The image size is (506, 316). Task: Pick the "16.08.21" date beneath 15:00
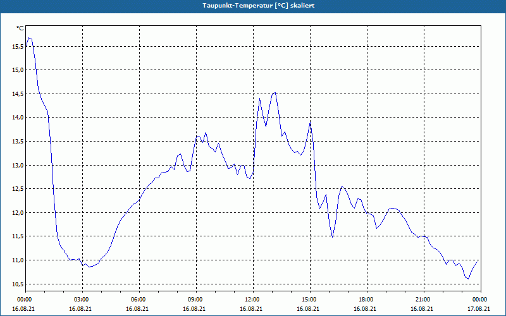click(309, 308)
